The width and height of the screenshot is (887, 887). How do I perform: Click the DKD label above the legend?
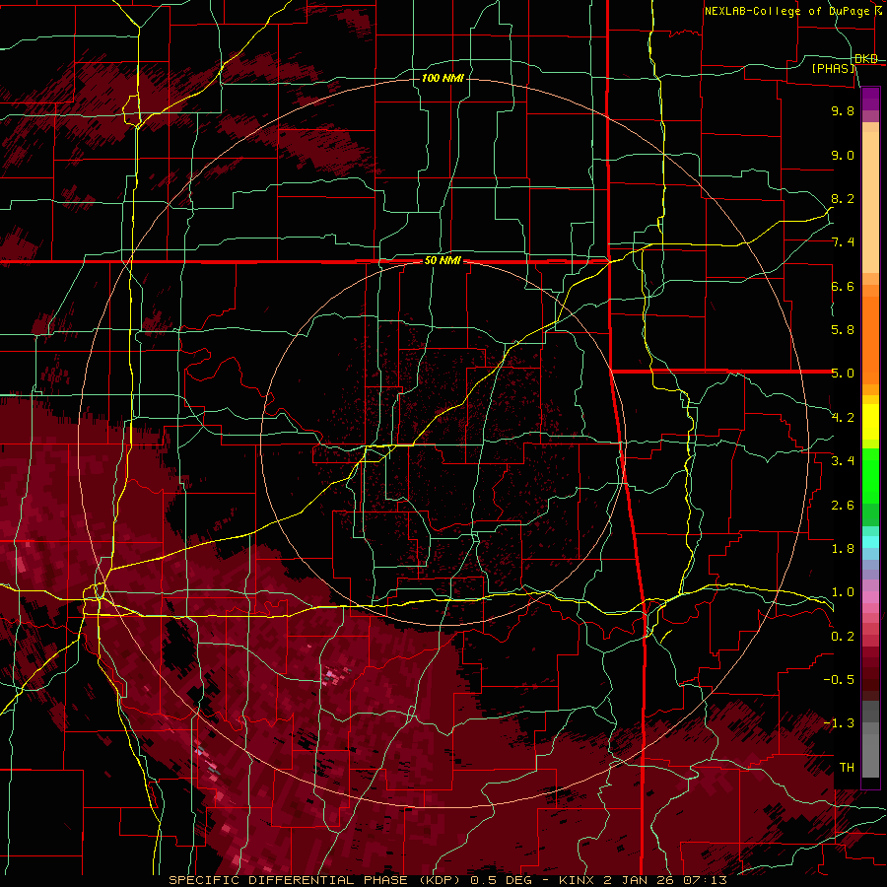pos(866,59)
